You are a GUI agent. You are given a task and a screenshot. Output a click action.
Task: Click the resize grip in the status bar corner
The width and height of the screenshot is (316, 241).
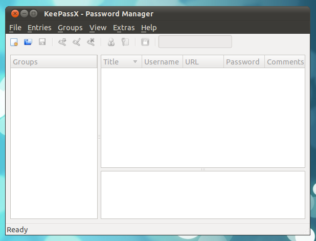click(x=307, y=231)
